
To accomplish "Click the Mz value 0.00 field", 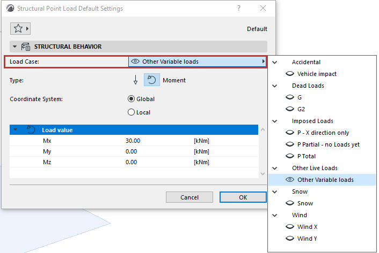I will pos(131,162).
